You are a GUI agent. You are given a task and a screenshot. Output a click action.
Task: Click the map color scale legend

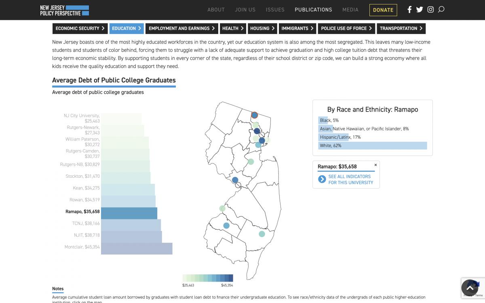point(208,278)
